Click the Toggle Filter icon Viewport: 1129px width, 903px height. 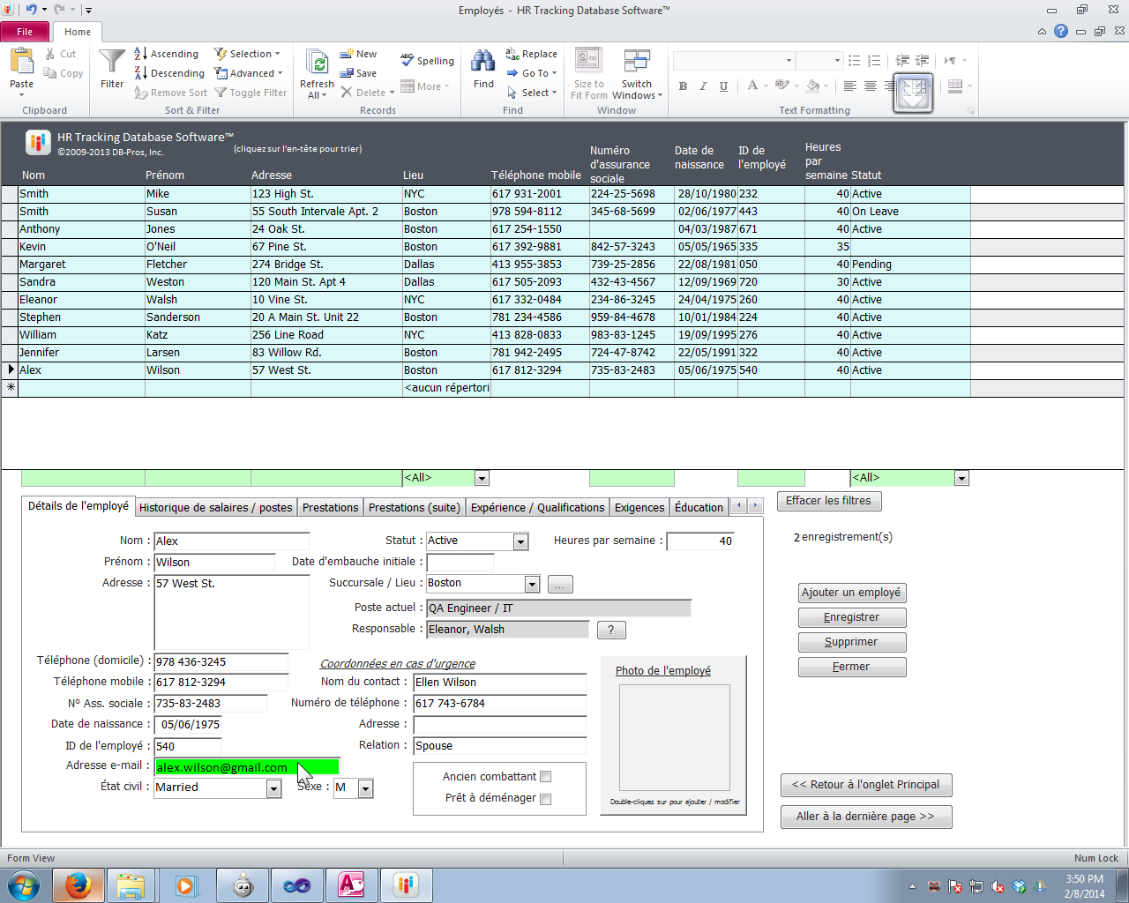coord(221,93)
